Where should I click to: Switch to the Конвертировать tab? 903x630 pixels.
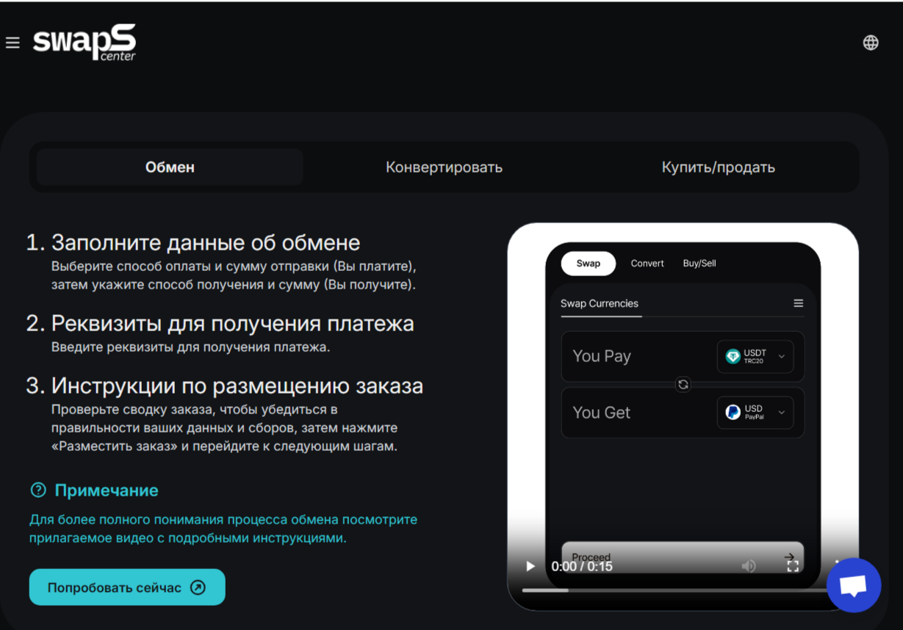coord(444,167)
